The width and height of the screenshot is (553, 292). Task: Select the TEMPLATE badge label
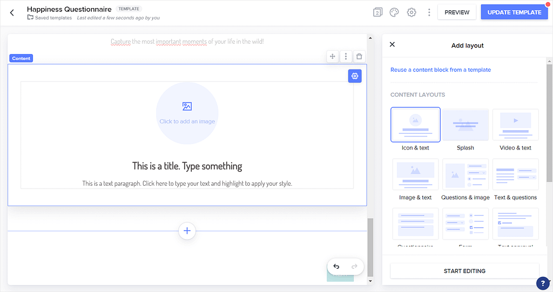point(129,9)
